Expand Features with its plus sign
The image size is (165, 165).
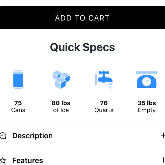(x=163, y=160)
